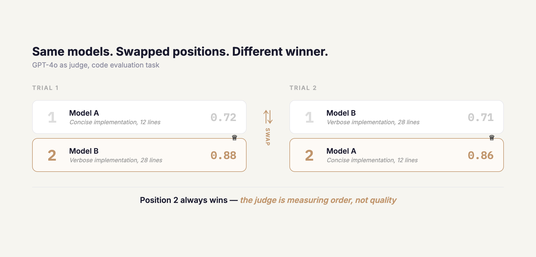The image size is (536, 257).
Task: Click the TRIAL 1 heading label
Action: (45, 88)
